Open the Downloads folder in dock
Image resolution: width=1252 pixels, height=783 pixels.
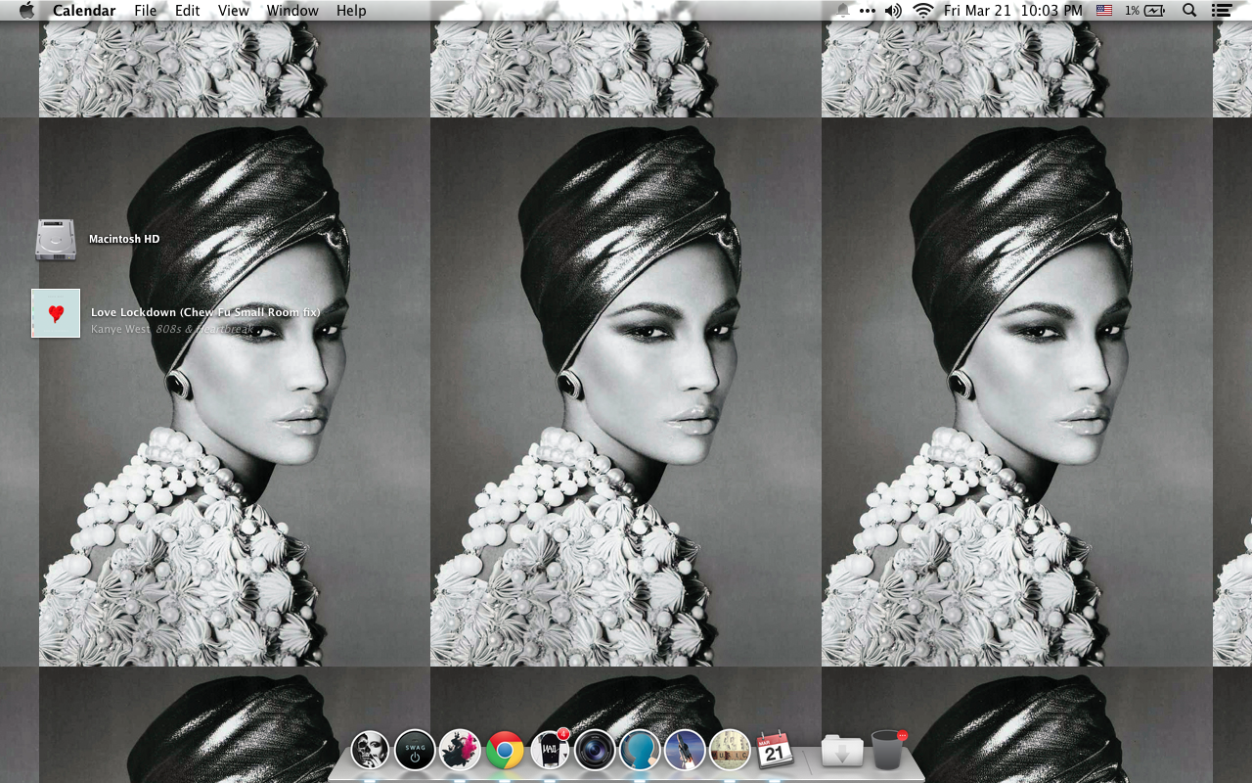tap(842, 751)
